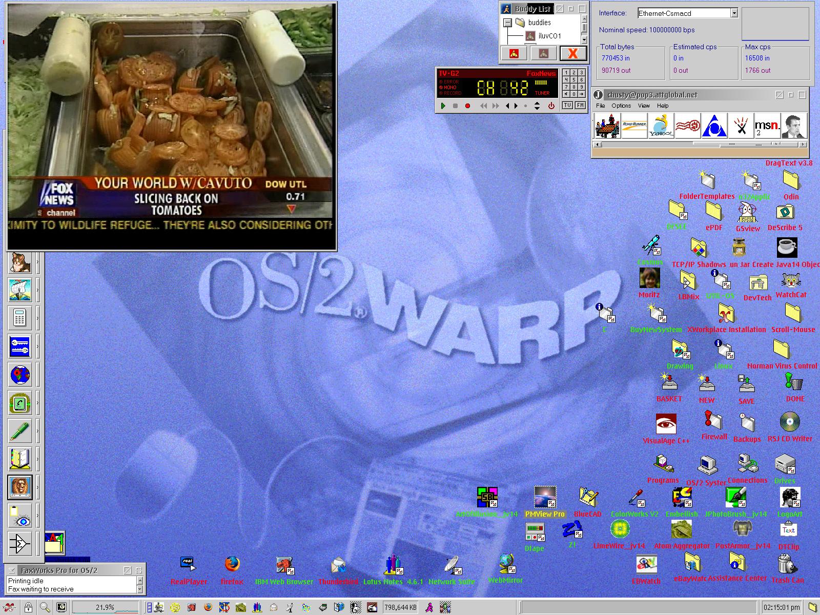Open the GSview ghost icon
The height and width of the screenshot is (615, 820).
748,213
